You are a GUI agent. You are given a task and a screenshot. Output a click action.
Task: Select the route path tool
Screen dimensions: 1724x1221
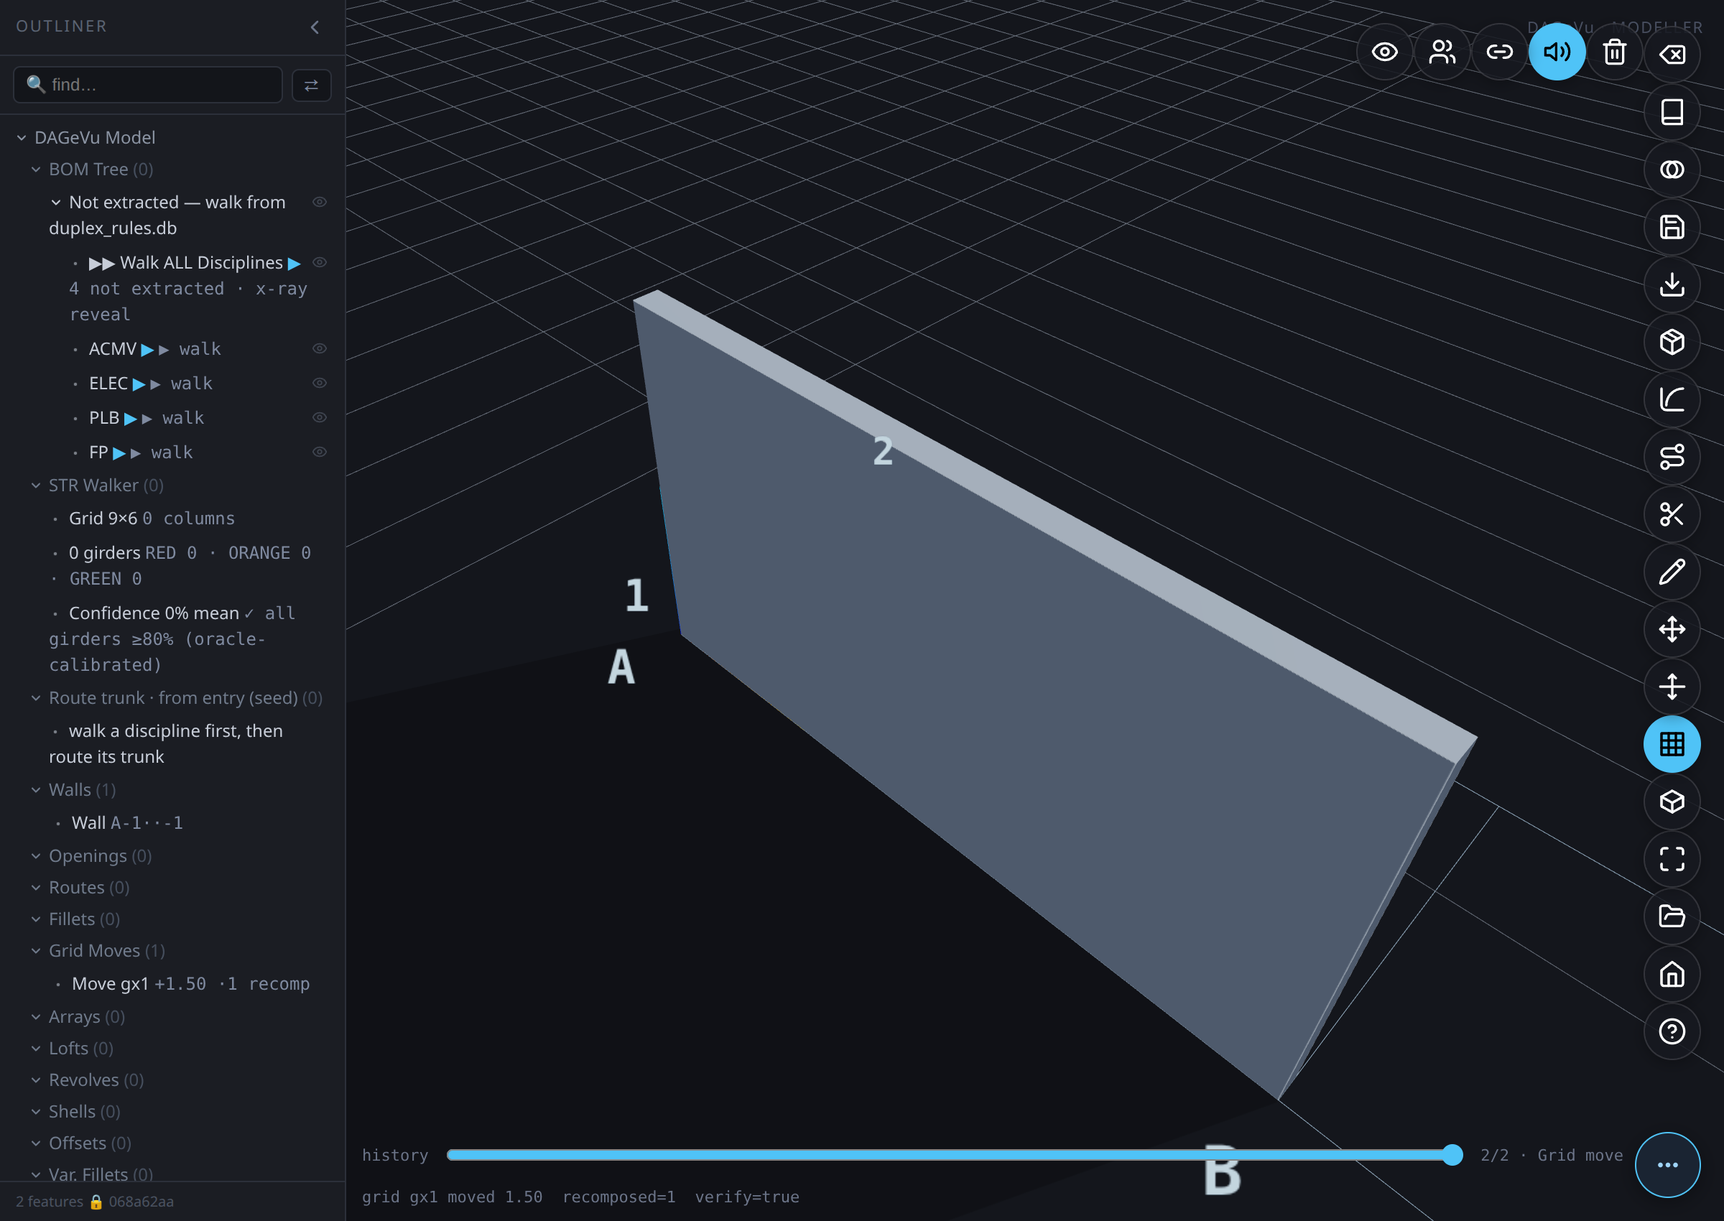(1672, 457)
